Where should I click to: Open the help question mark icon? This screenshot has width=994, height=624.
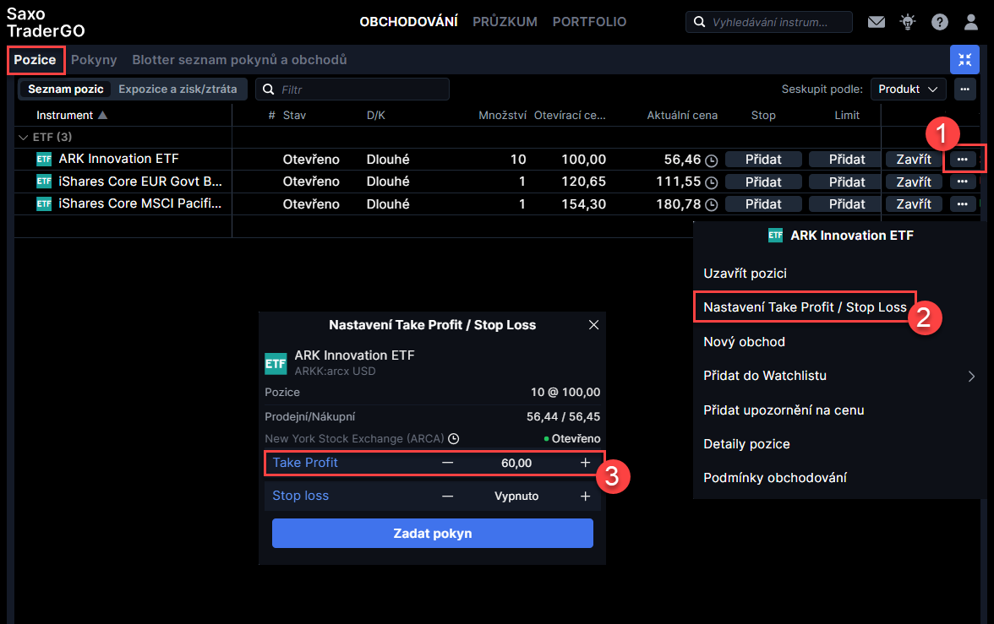click(940, 22)
